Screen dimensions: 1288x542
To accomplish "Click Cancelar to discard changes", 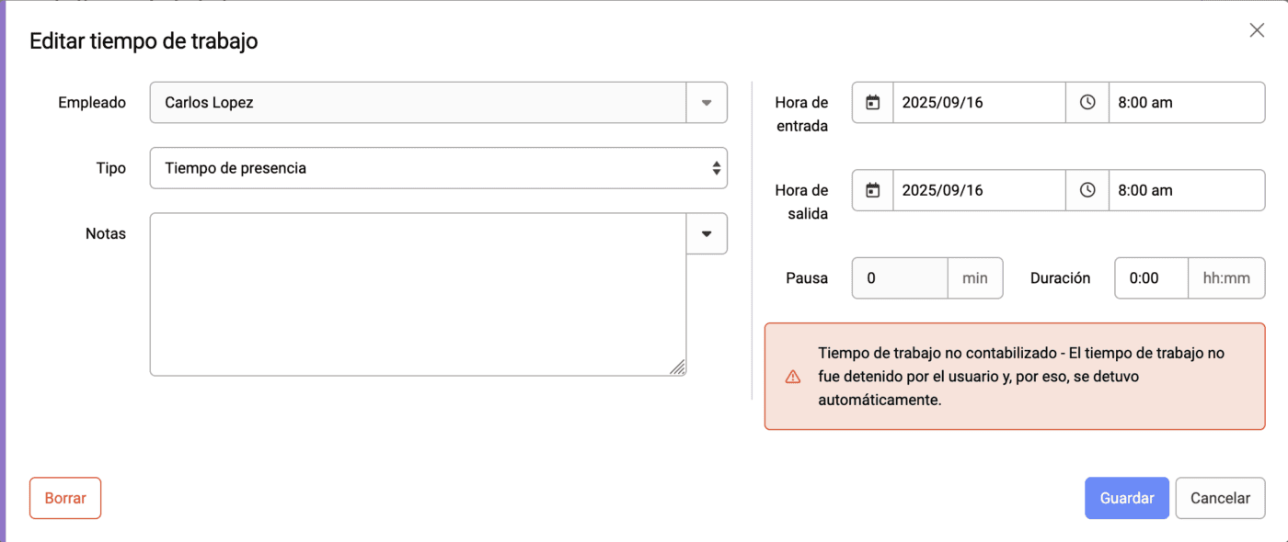I will pyautogui.click(x=1220, y=497).
